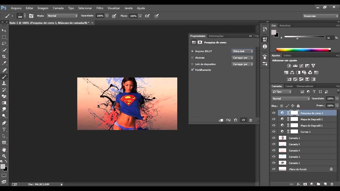
Task: Select the Pen tool
Action: [4, 123]
